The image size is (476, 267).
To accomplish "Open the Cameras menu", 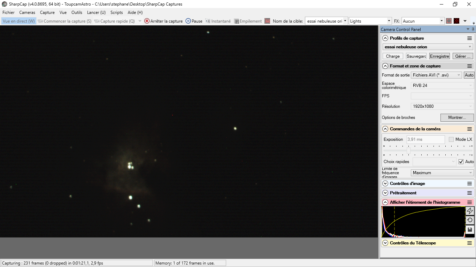I will point(27,12).
